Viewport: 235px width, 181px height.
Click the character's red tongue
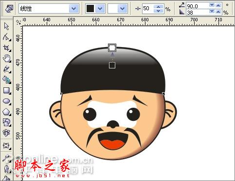pyautogui.click(x=112, y=144)
